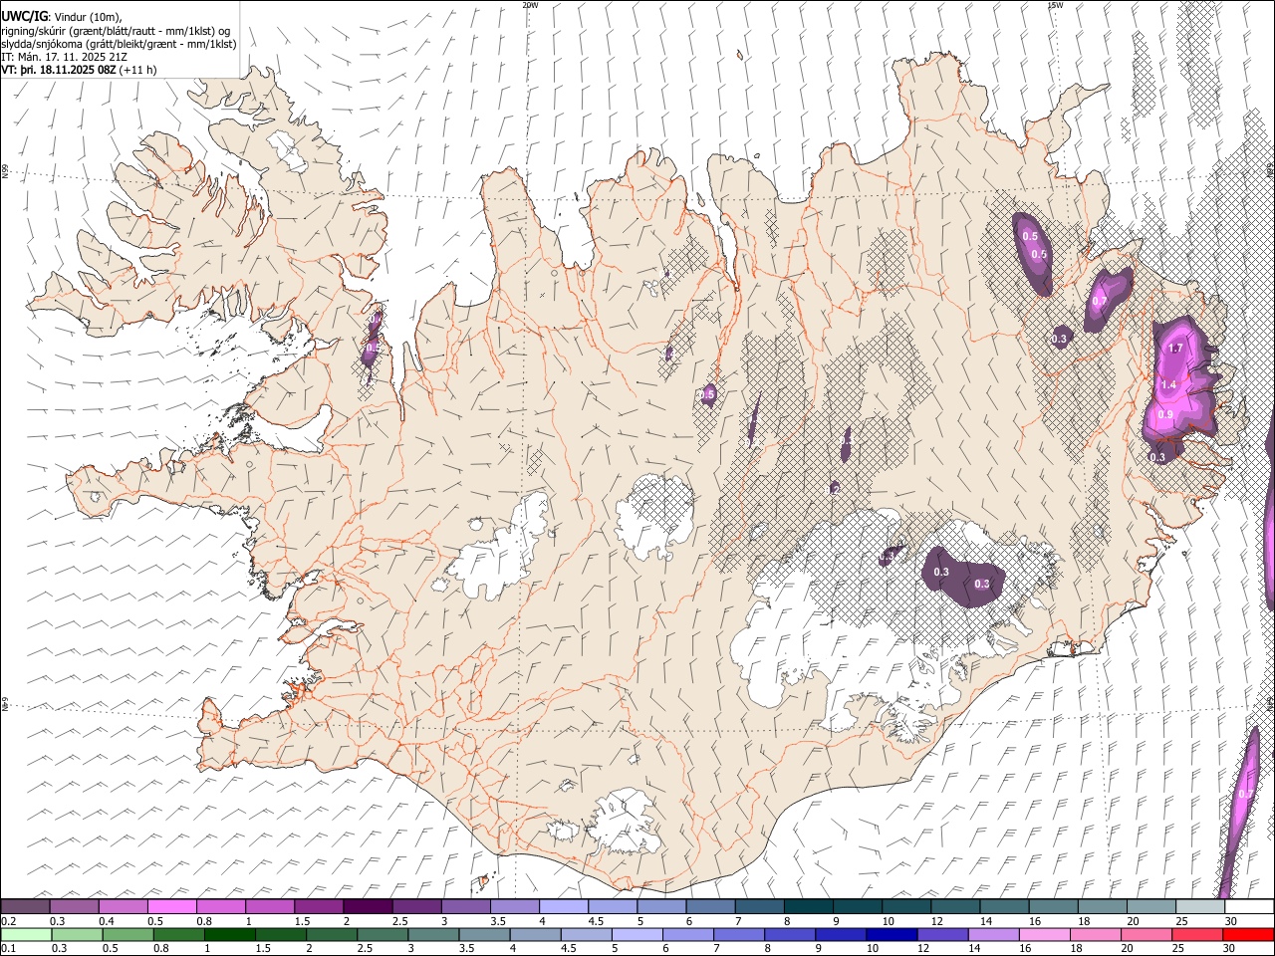Click the pink rain swatch between 18 and 20
The image size is (1275, 956).
tap(1094, 934)
